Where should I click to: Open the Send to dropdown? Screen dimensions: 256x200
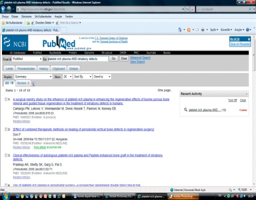click(102, 76)
